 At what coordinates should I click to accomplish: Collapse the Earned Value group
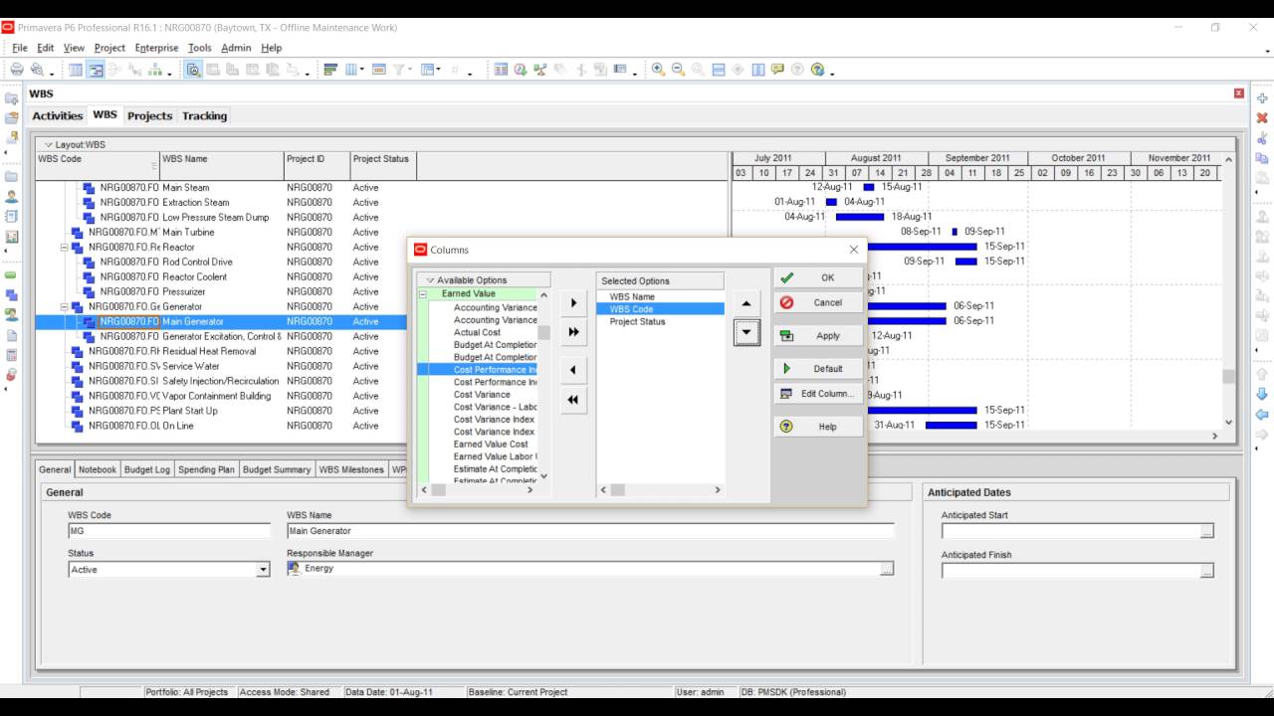click(x=422, y=294)
